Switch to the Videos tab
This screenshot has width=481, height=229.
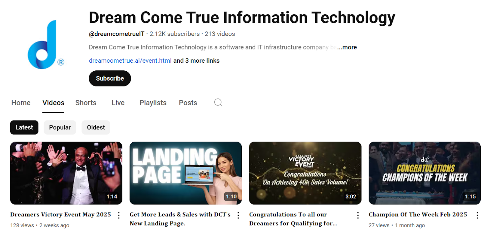tap(54, 103)
